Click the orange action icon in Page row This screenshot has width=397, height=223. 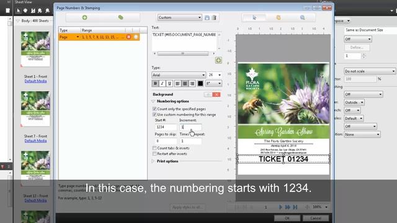(136, 37)
